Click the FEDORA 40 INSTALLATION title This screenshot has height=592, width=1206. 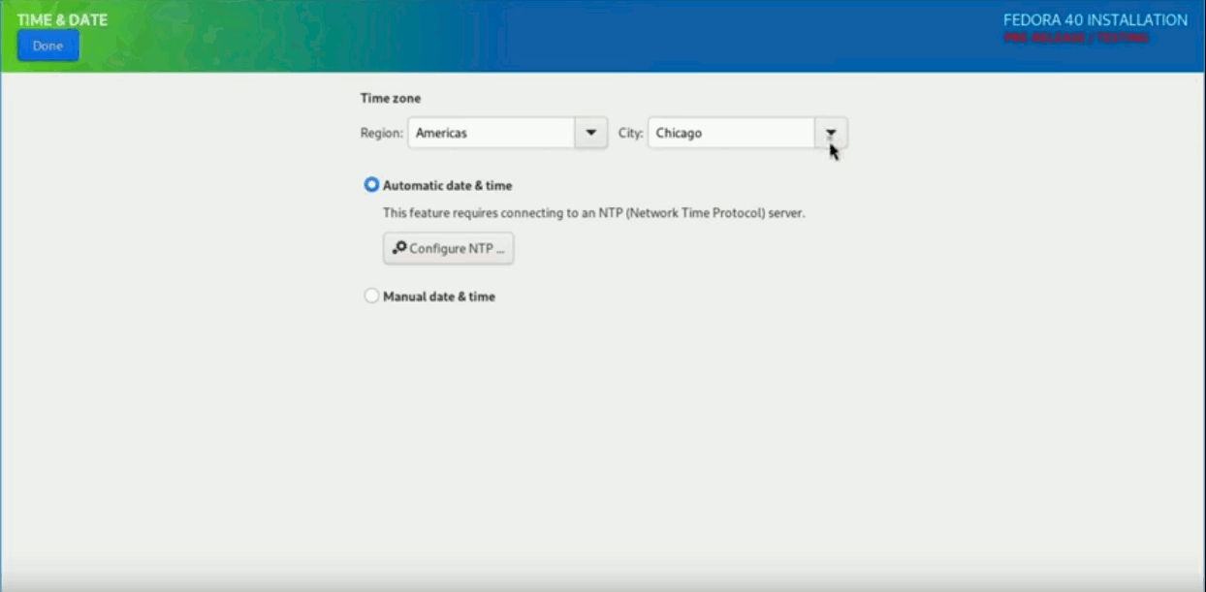pos(1095,19)
